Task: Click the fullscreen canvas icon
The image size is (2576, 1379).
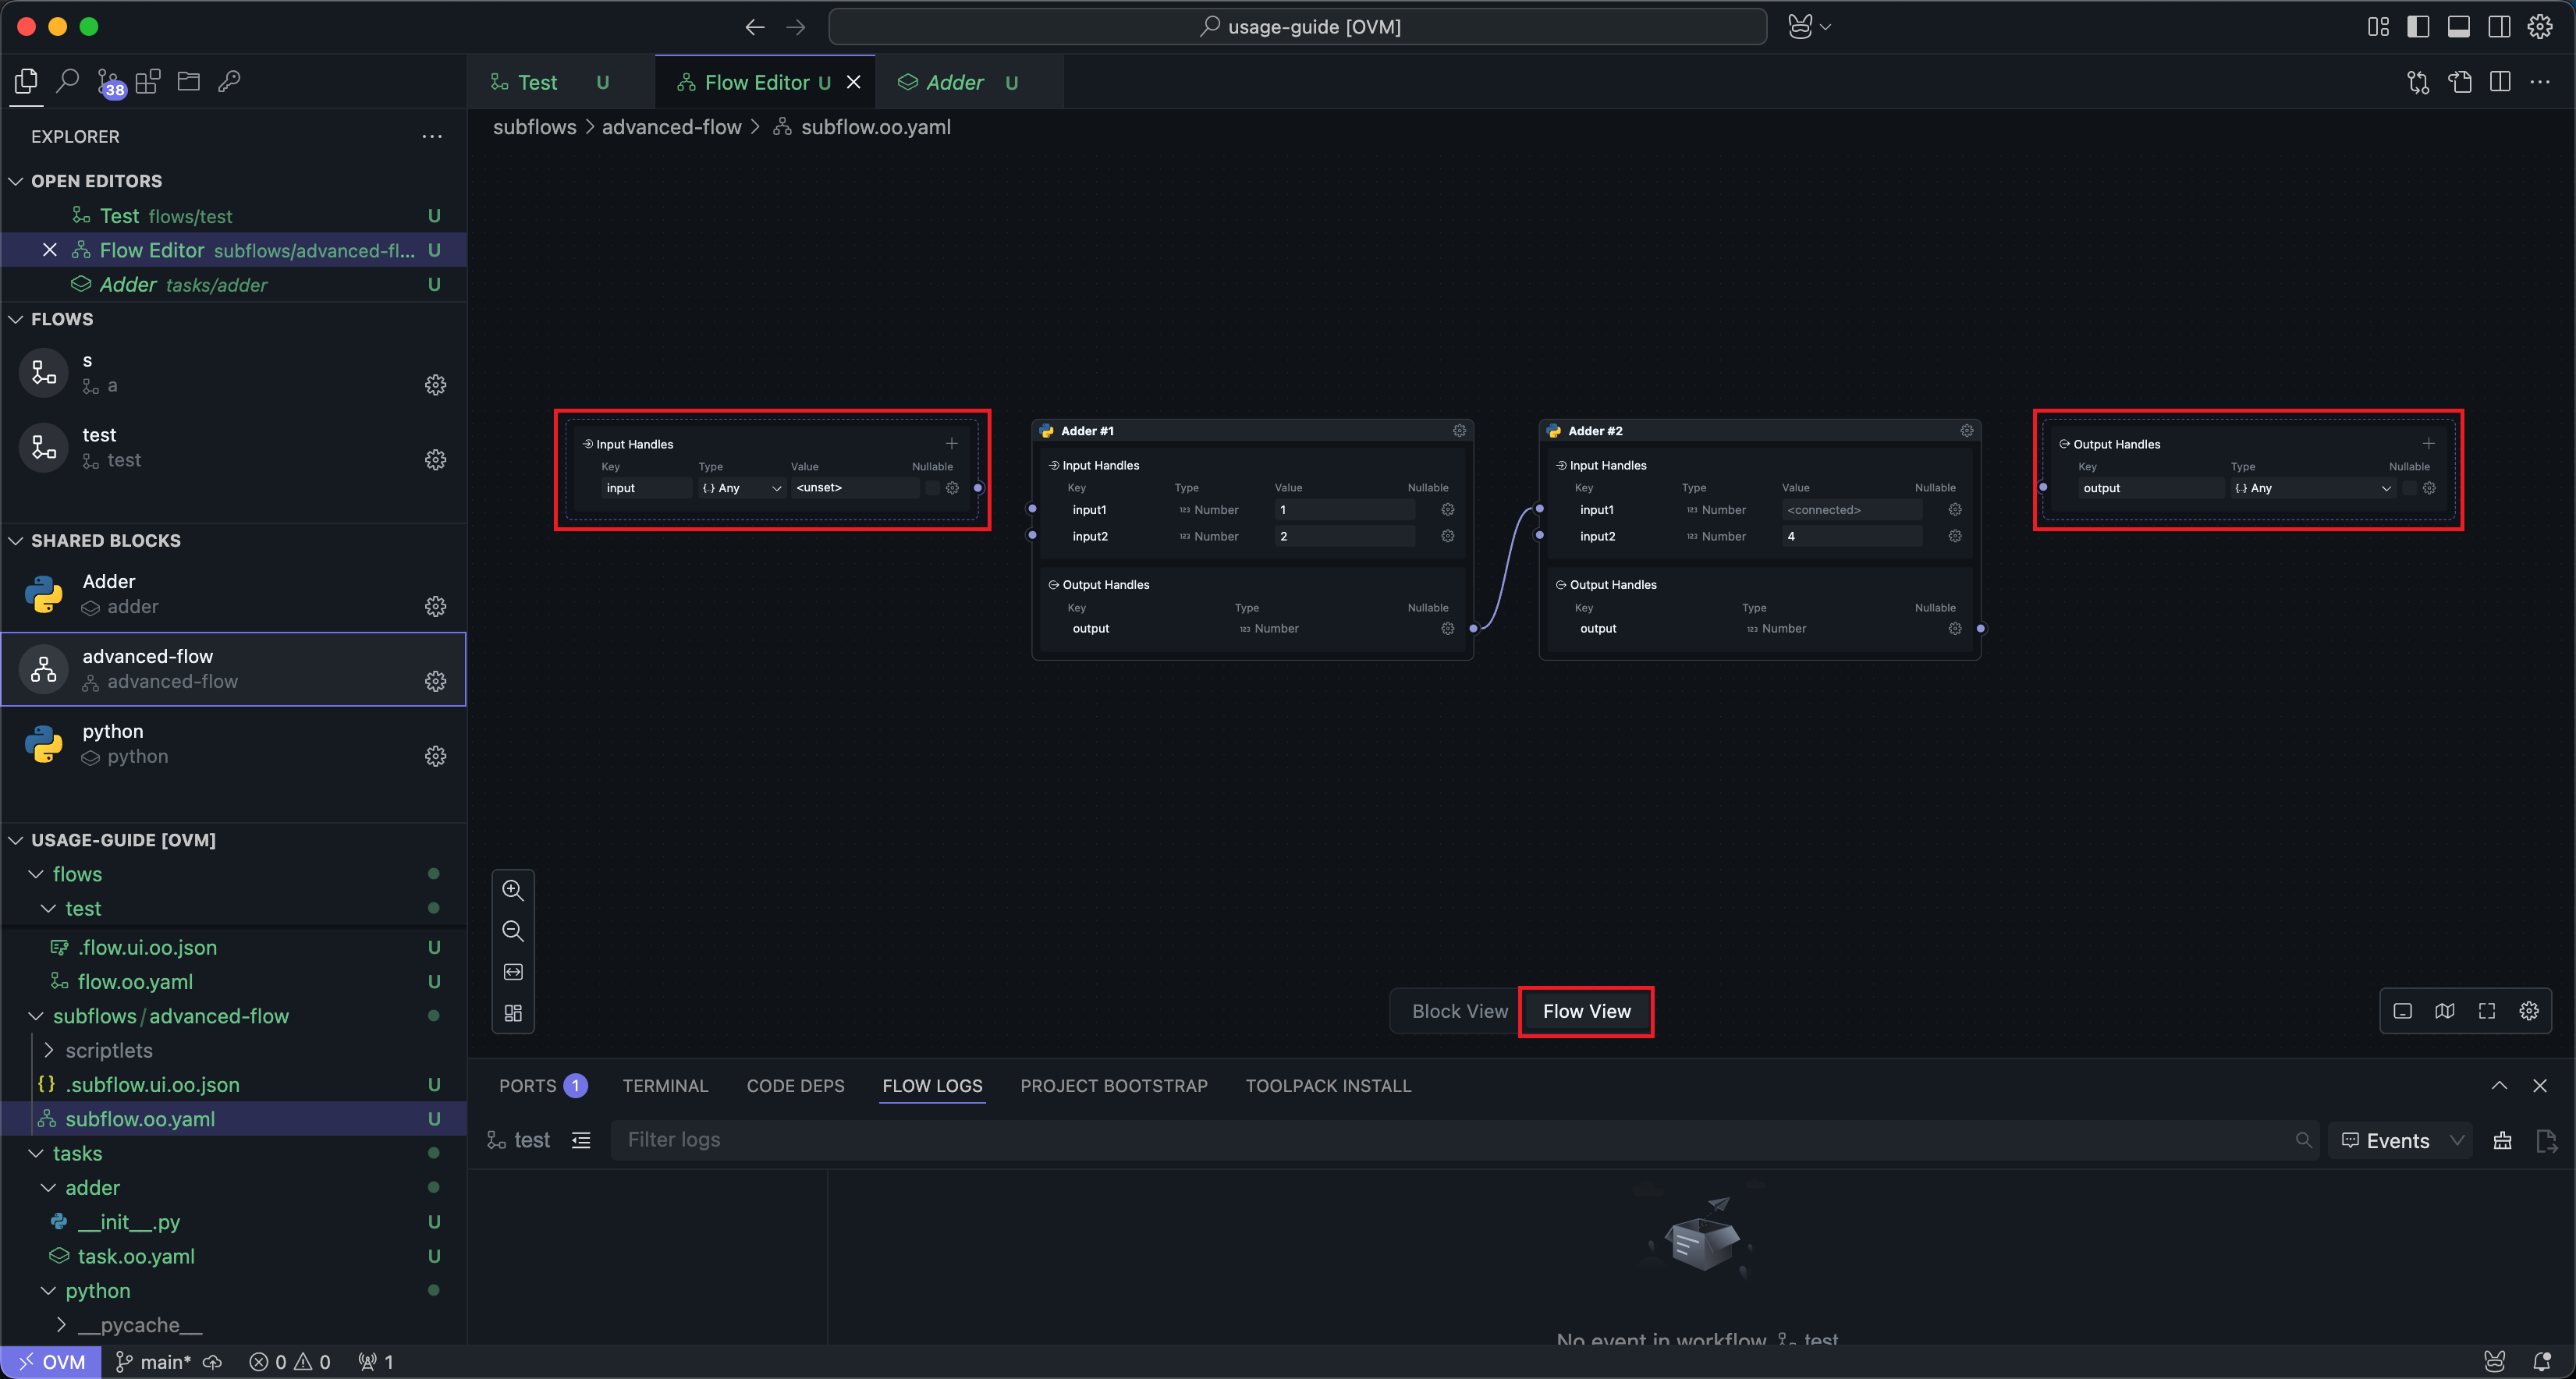Action: 2487,1011
